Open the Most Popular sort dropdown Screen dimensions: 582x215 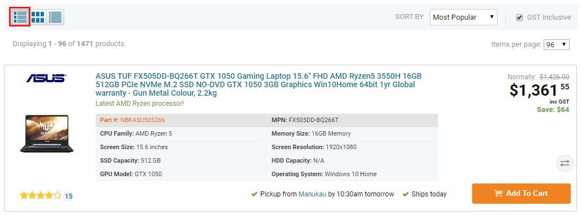tap(463, 17)
